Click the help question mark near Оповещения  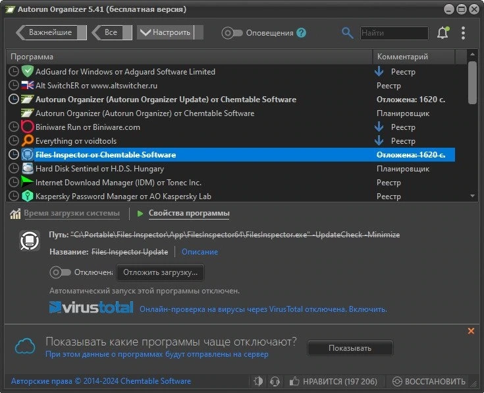pyautogui.click(x=302, y=33)
